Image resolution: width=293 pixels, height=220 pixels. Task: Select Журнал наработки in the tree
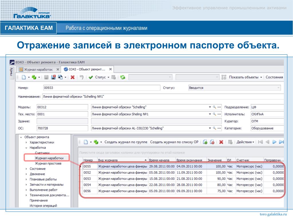tap(49, 158)
